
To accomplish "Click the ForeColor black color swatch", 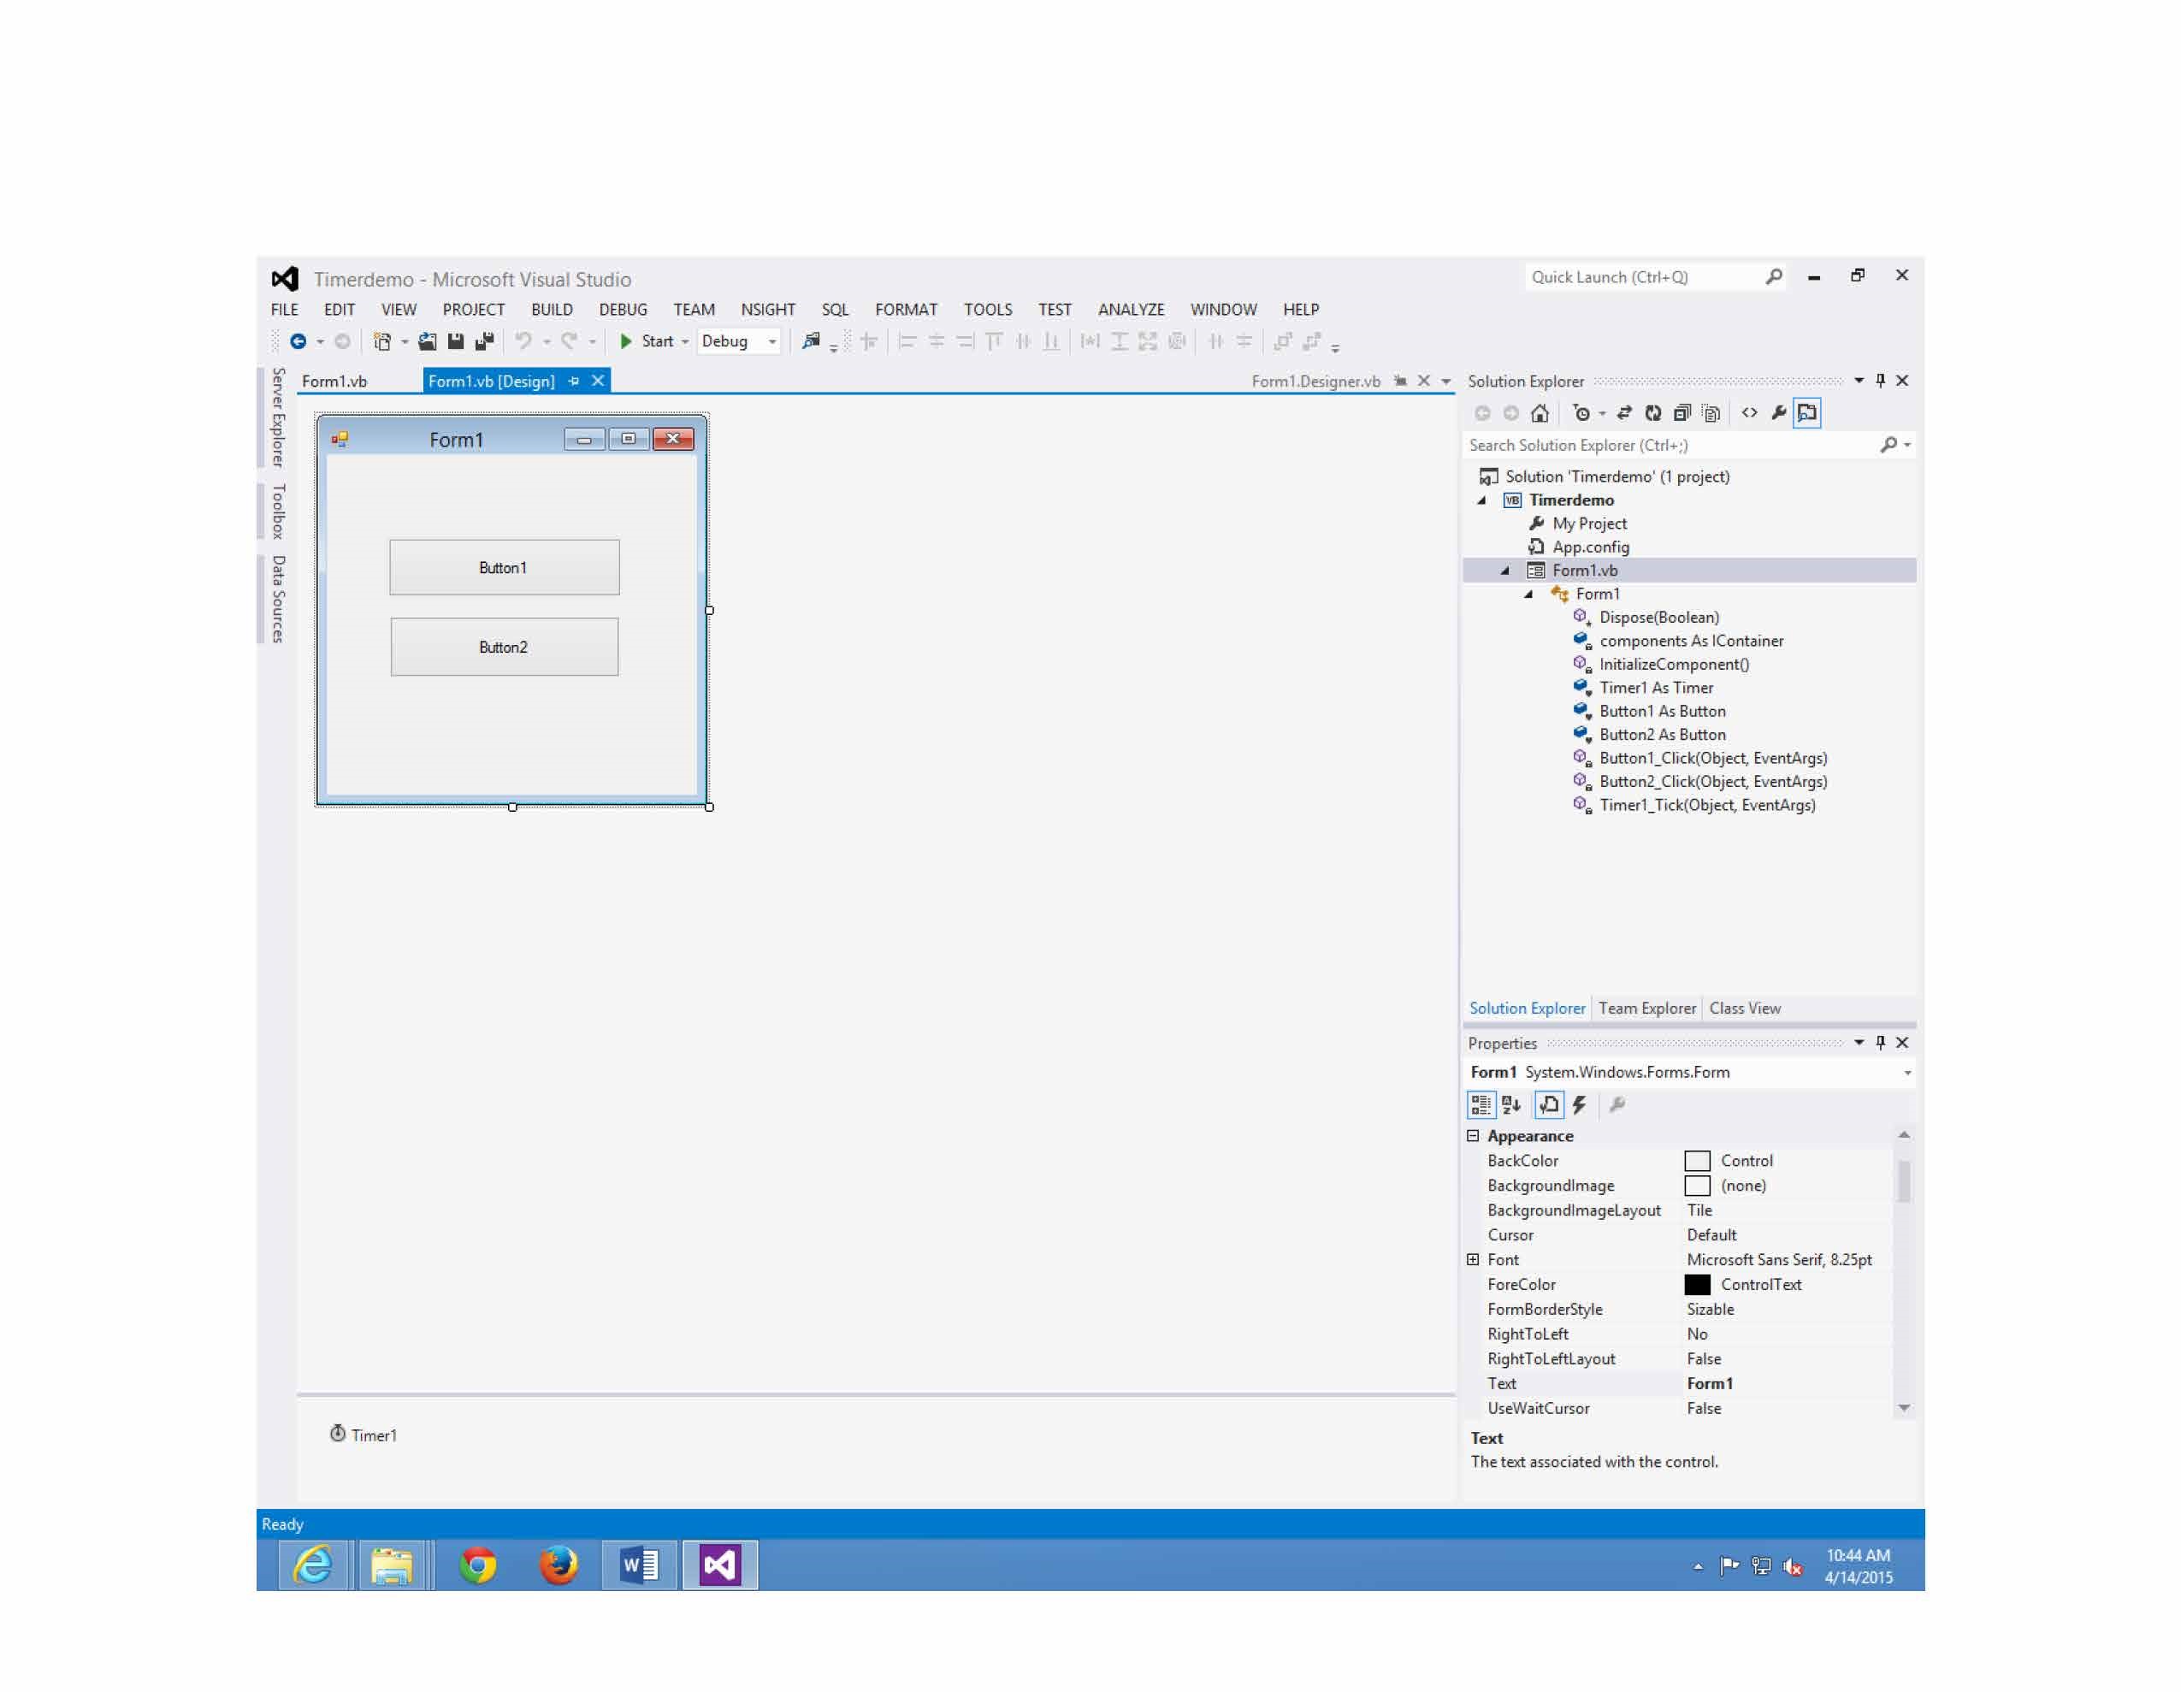I will coord(1697,1285).
